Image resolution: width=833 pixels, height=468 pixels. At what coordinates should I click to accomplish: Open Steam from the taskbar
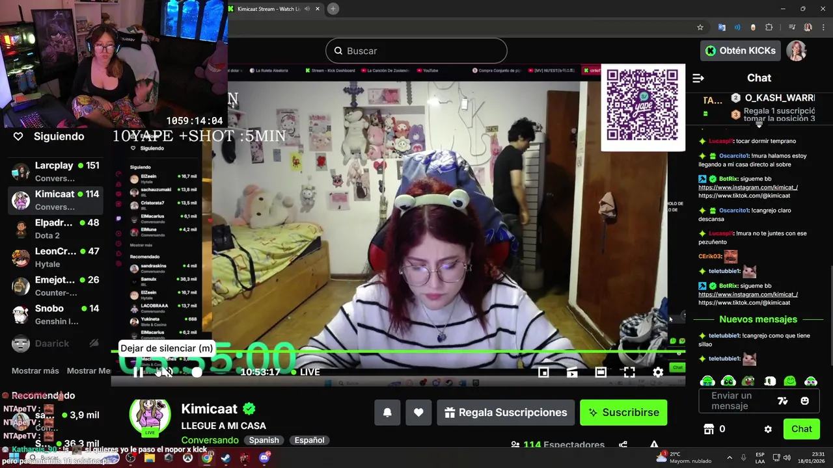pyautogui.click(x=226, y=458)
